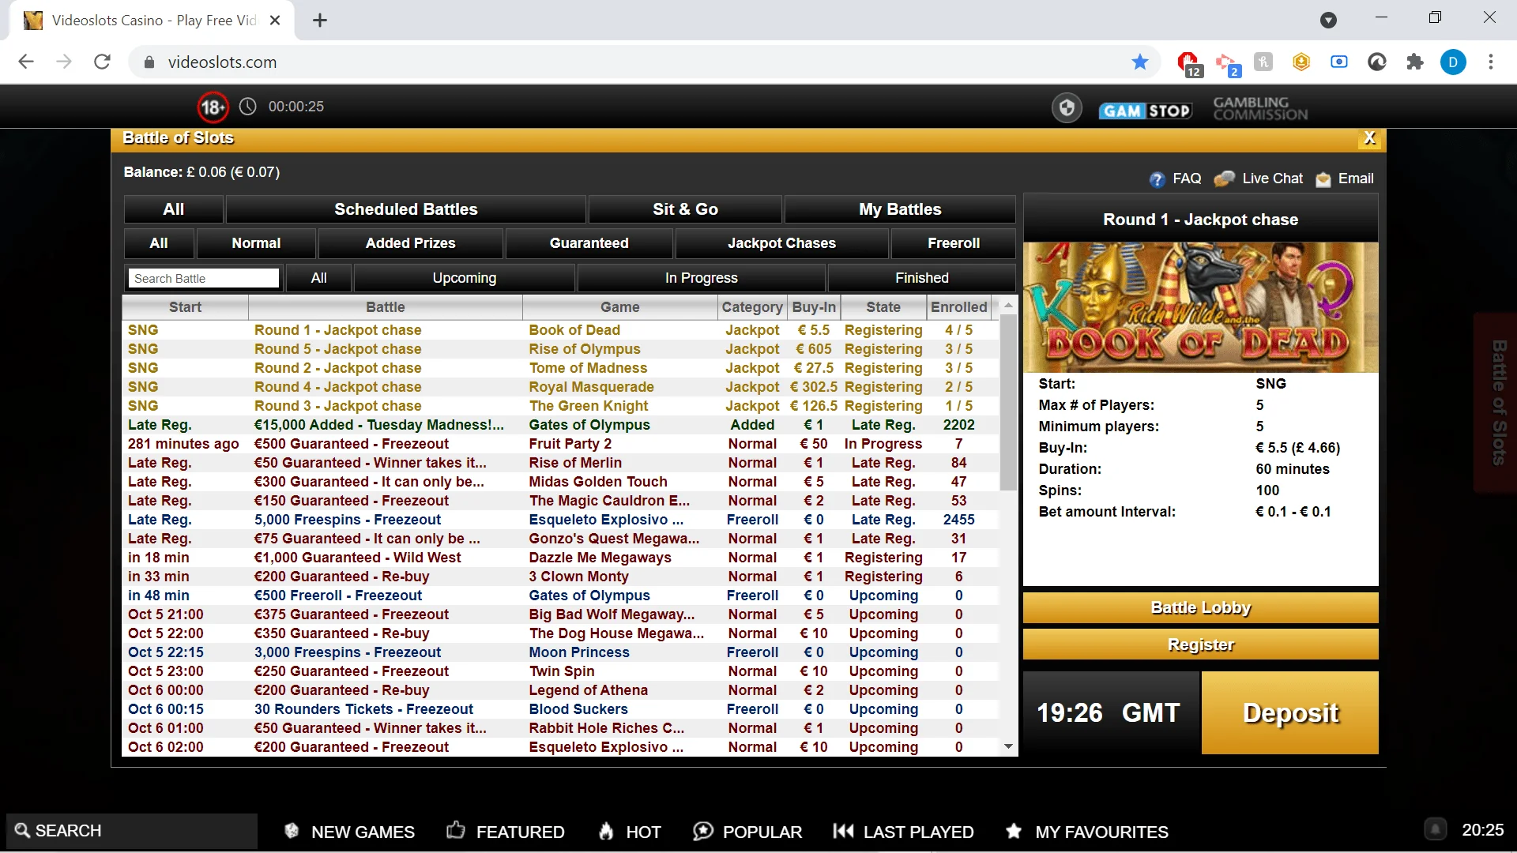Go back to the previous page
The height and width of the screenshot is (853, 1517).
point(26,62)
